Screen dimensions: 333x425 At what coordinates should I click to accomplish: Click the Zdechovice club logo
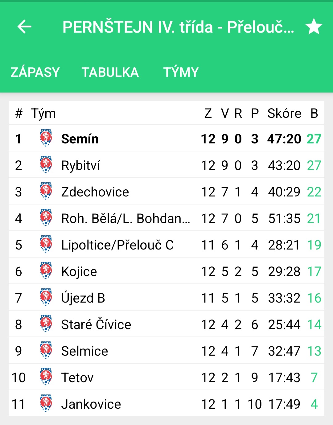46,191
